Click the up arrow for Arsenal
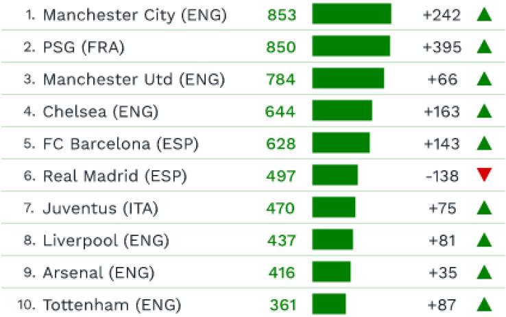Screen dimensions: 506x317 (x=485, y=272)
